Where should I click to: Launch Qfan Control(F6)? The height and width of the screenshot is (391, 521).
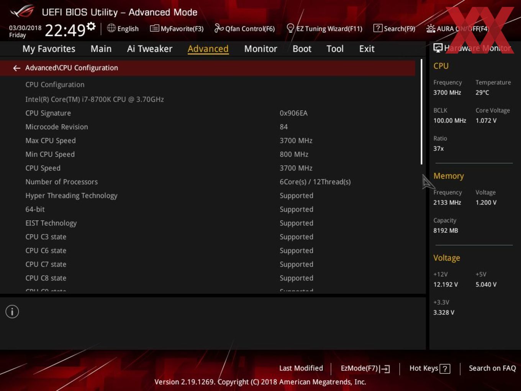[244, 28]
